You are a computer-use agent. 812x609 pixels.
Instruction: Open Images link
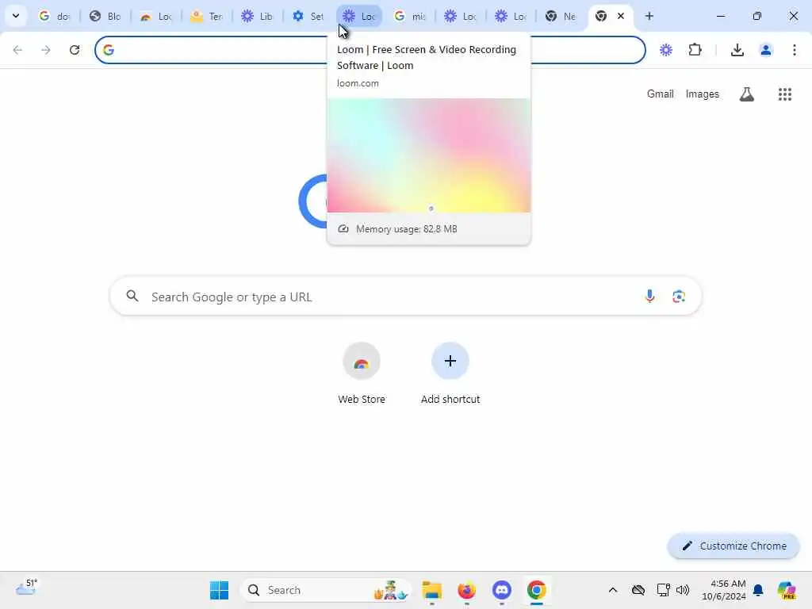[703, 94]
